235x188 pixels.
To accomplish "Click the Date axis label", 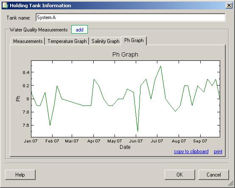I will 125,147.
